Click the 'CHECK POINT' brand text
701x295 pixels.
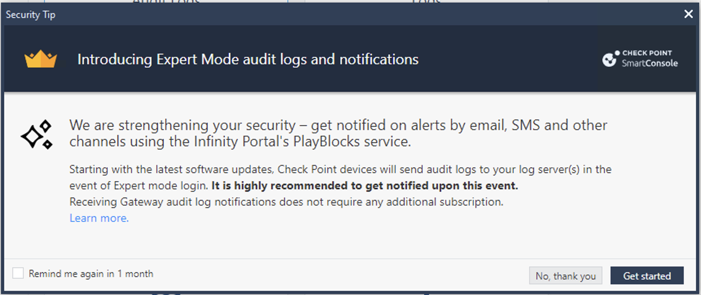pyautogui.click(x=647, y=53)
